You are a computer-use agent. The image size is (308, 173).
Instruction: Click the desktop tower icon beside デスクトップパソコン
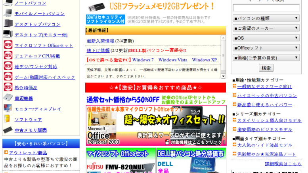[x=8, y=24]
